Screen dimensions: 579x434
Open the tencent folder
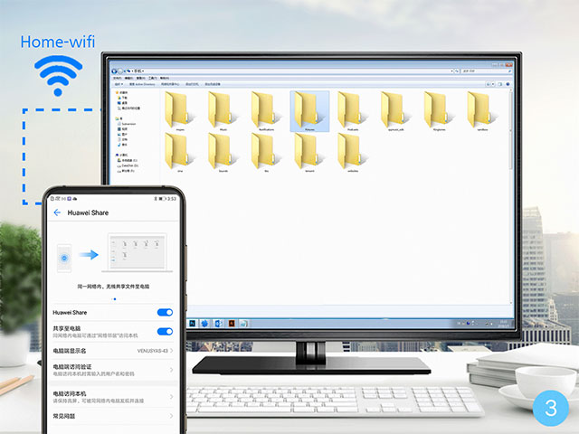click(x=306, y=151)
